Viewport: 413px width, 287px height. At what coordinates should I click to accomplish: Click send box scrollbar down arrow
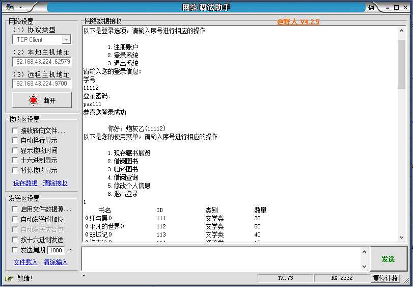[x=364, y=266]
